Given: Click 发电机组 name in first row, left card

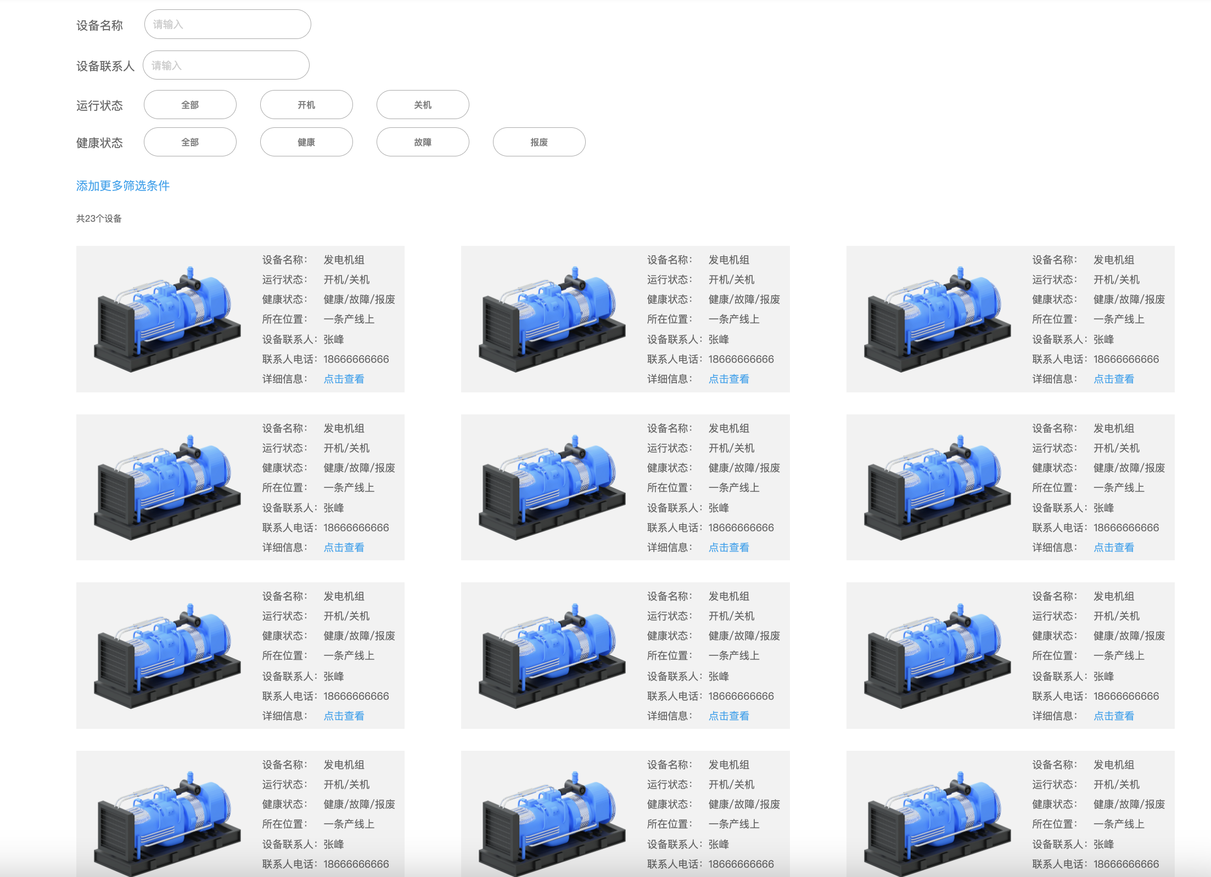Looking at the screenshot, I should [344, 260].
